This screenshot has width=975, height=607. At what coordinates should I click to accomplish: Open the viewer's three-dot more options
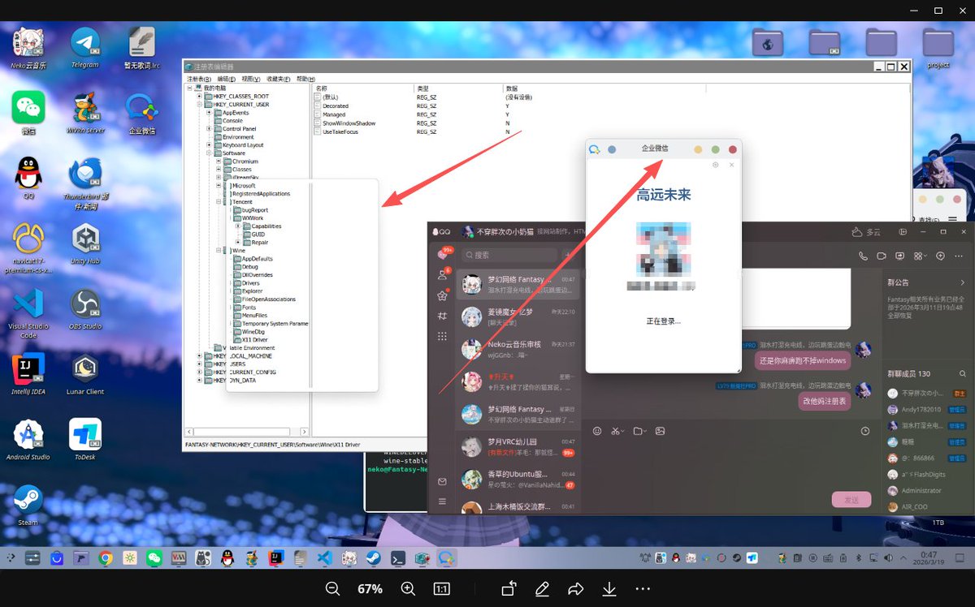643,589
